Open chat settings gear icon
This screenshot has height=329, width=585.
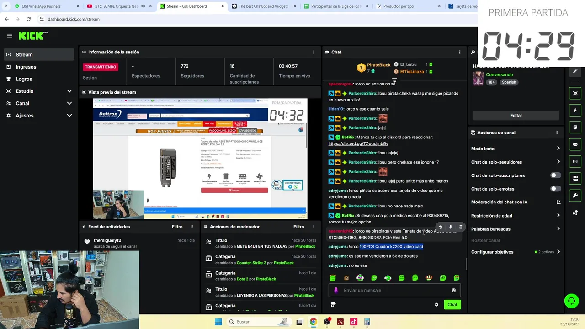click(x=436, y=305)
